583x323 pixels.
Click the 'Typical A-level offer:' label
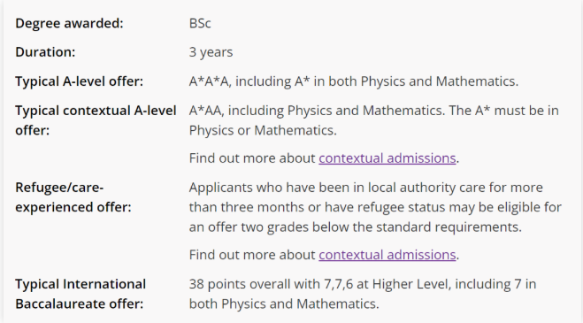point(80,81)
